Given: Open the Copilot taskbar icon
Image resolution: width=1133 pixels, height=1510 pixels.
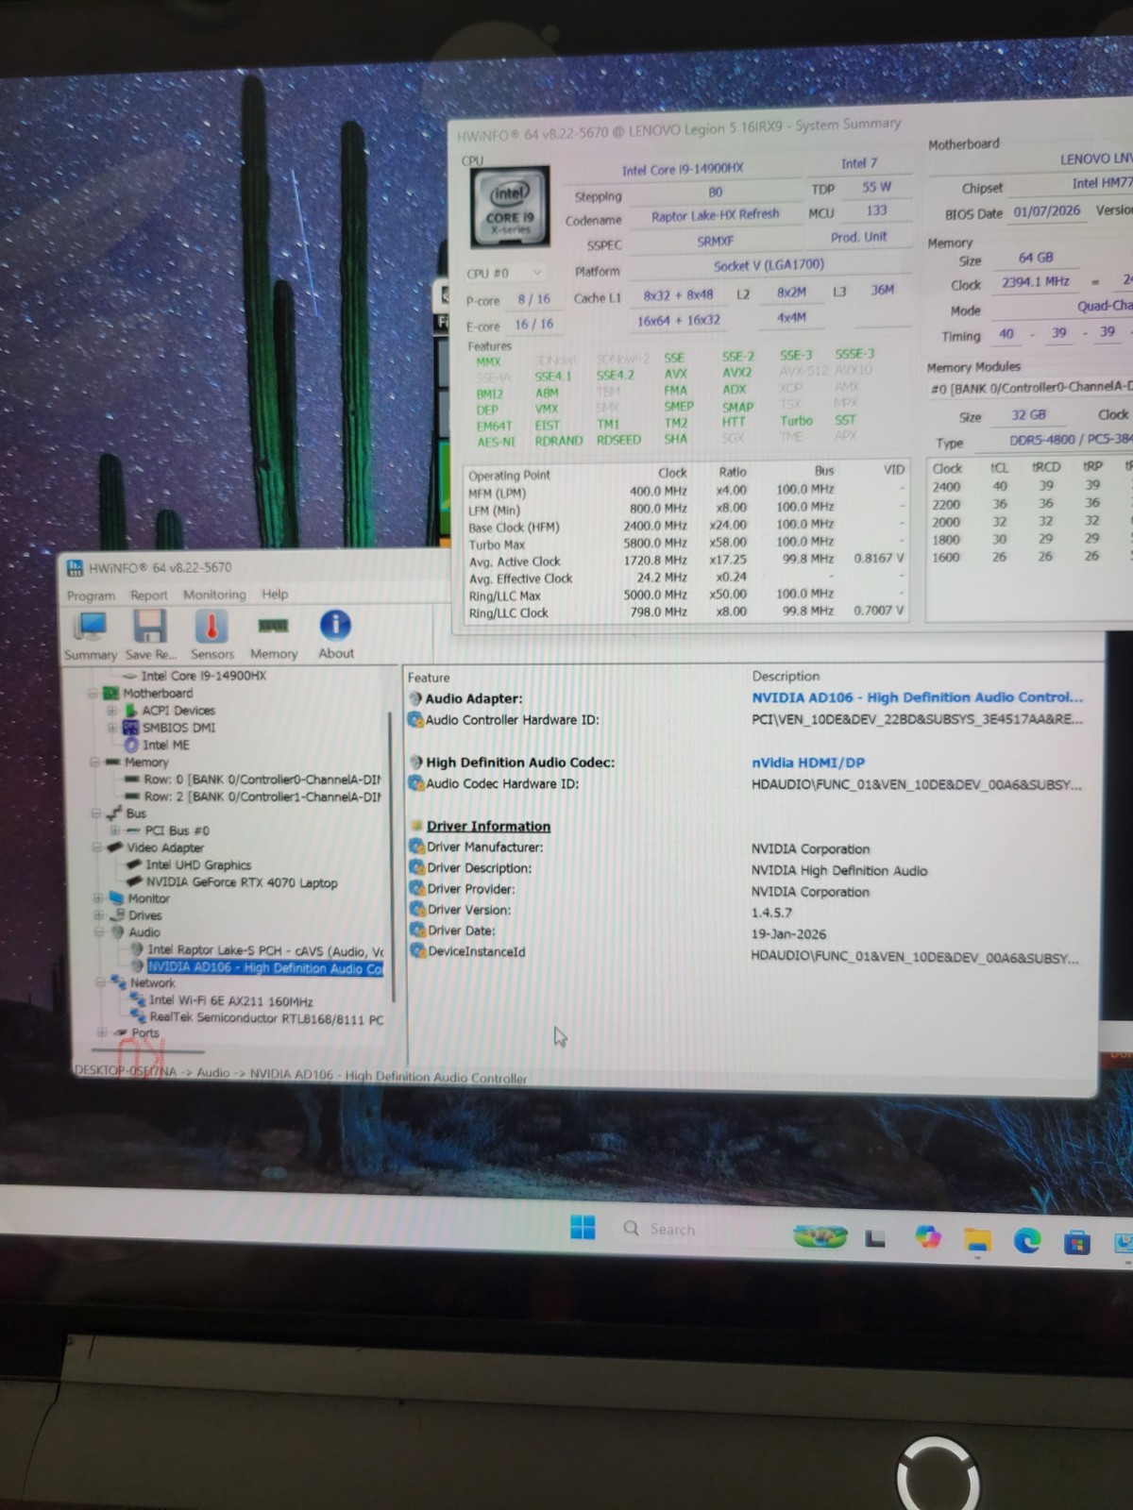Looking at the screenshot, I should [x=927, y=1237].
